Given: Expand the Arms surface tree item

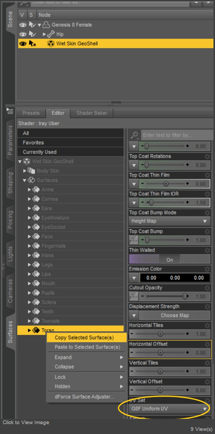Looking at the screenshot, I should coord(30,190).
